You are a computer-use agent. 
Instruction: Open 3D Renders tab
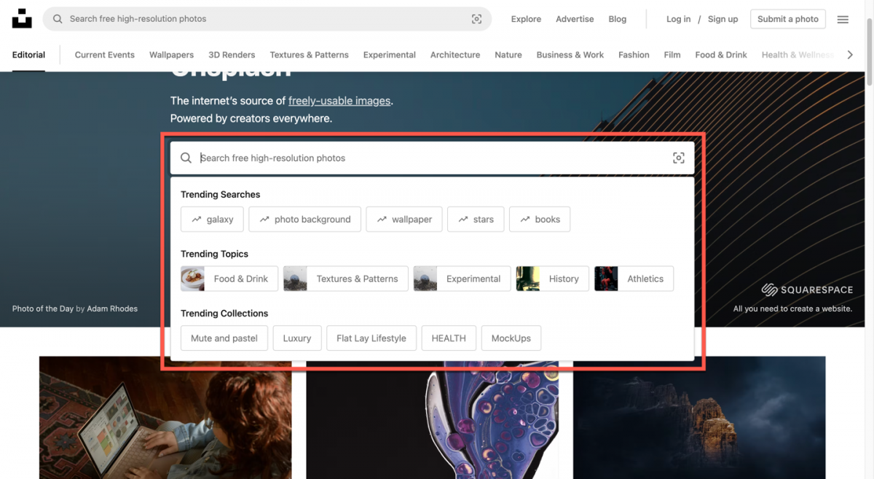coord(232,55)
